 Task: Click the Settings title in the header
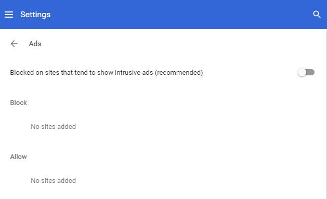[x=35, y=15]
